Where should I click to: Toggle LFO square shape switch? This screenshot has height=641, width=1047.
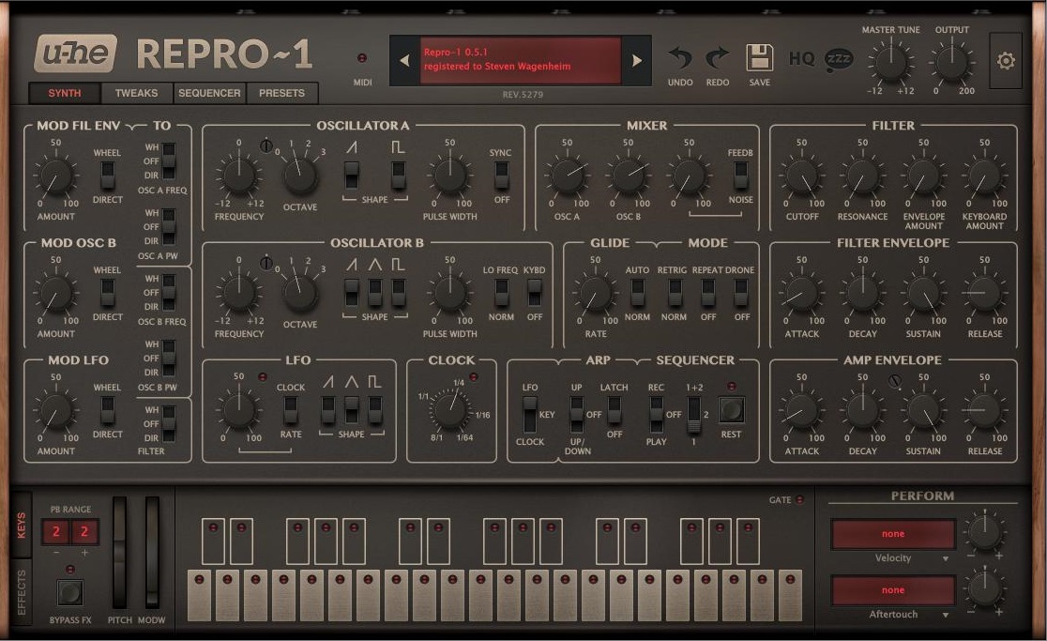pyautogui.click(x=375, y=410)
